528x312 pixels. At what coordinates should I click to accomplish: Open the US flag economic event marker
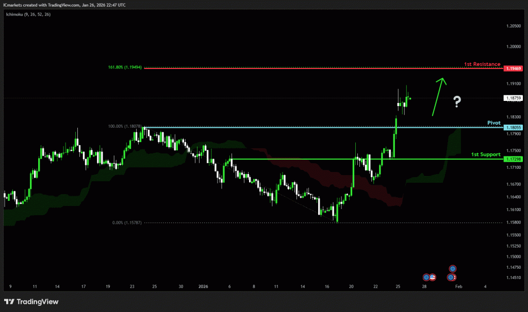433,277
